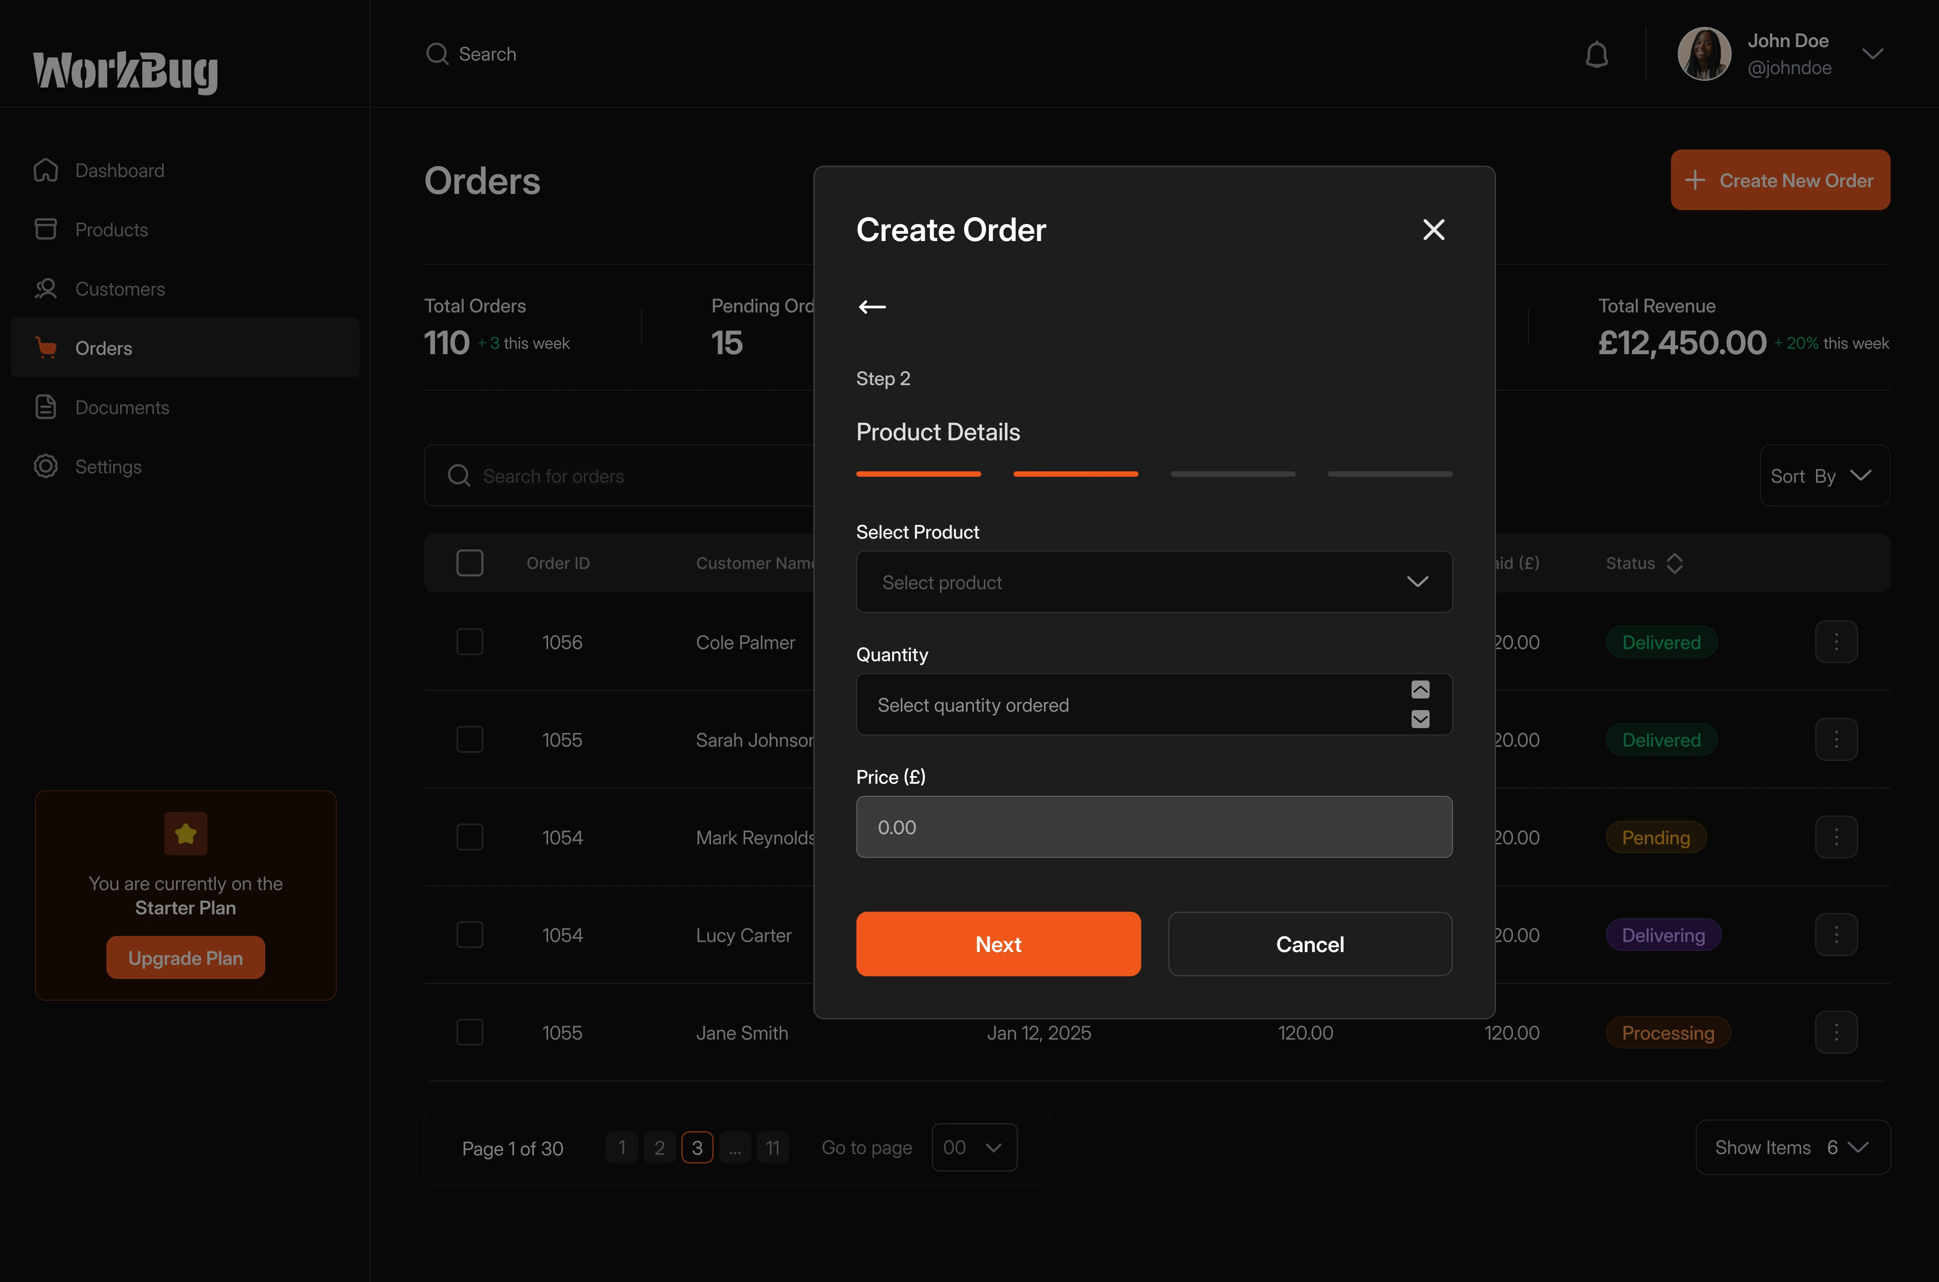Click the Next button
This screenshot has height=1282, width=1939.
(x=998, y=944)
